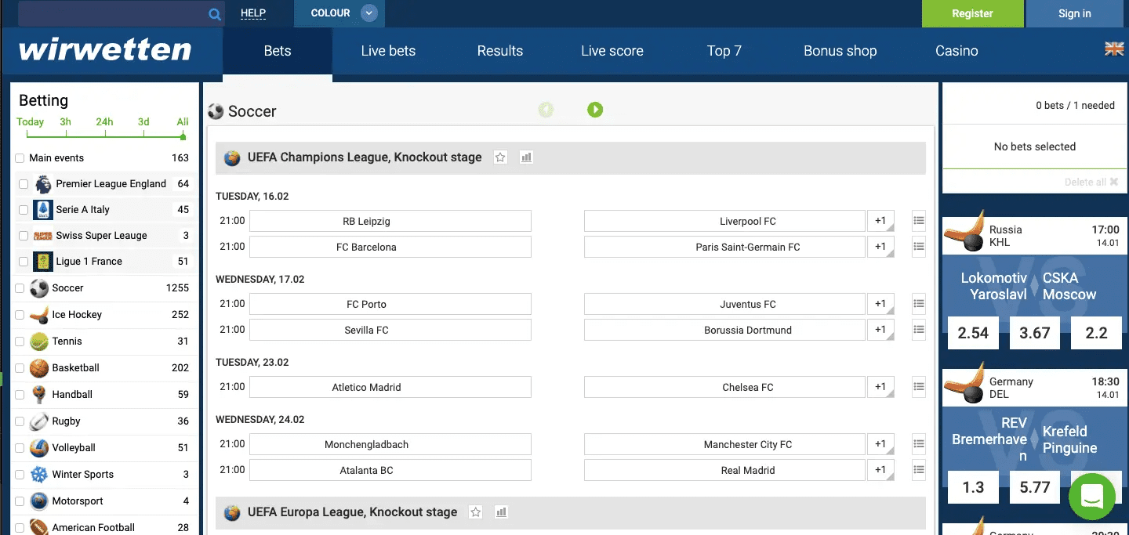Set time filter slider to 3d
This screenshot has width=1129, height=535.
(x=143, y=122)
